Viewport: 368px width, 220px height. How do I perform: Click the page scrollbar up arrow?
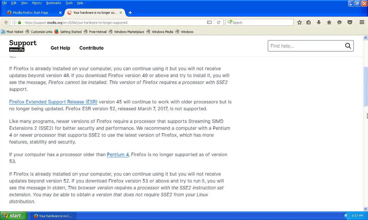coord(366,38)
